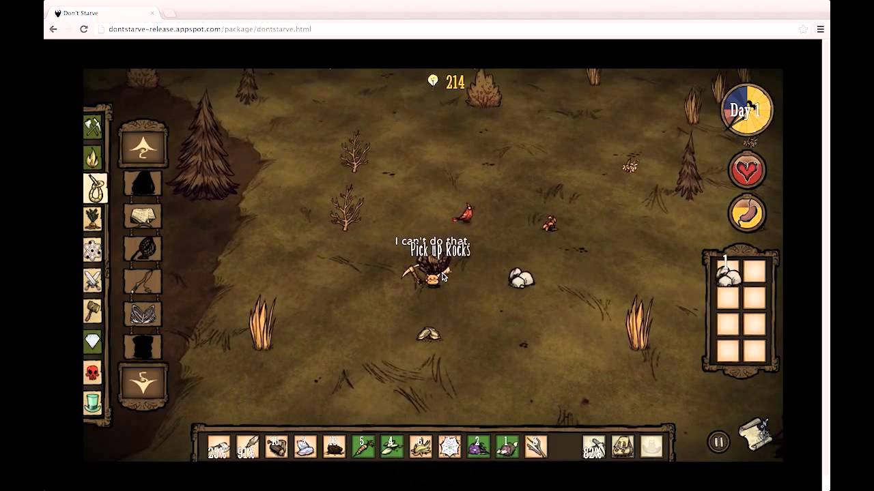Select the spider web item in inventory
This screenshot has width=874, height=491.
[x=449, y=447]
